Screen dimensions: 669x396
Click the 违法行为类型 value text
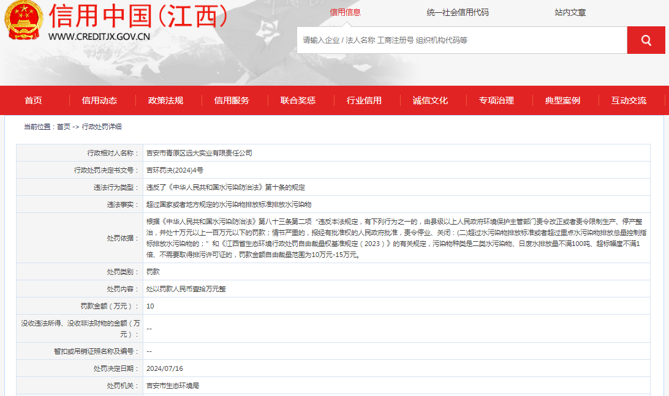[x=225, y=187]
